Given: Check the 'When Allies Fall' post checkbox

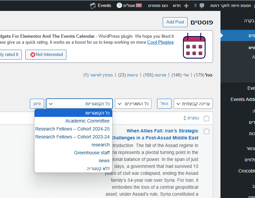Looking at the screenshot, I should [x=207, y=131].
